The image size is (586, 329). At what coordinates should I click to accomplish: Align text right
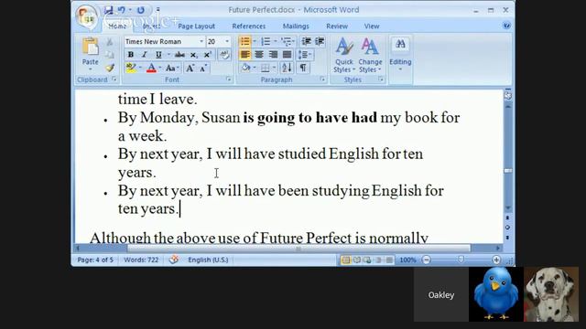coord(273,55)
